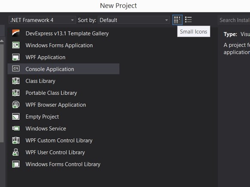Open the .NET Framework 4 version dropdown
This screenshot has height=187, width=250.
[42, 20]
